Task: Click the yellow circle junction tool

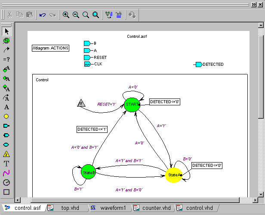Action: click(x=6, y=116)
